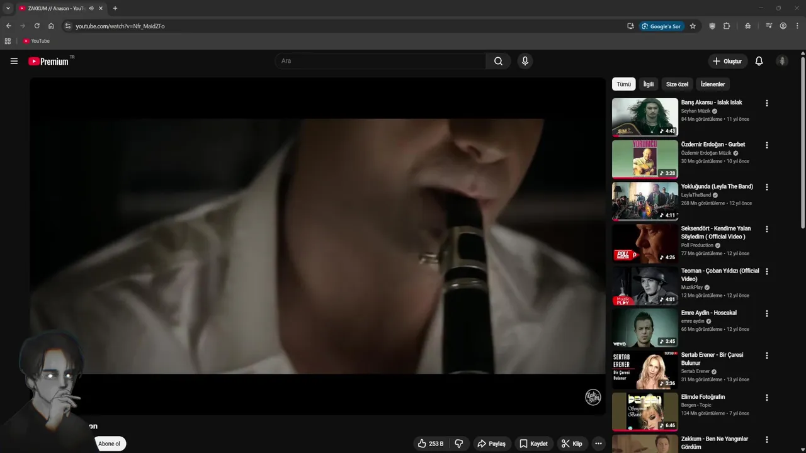This screenshot has height=453, width=806.
Task: Click the incognito-style extension icon
Action: pyautogui.click(x=747, y=26)
